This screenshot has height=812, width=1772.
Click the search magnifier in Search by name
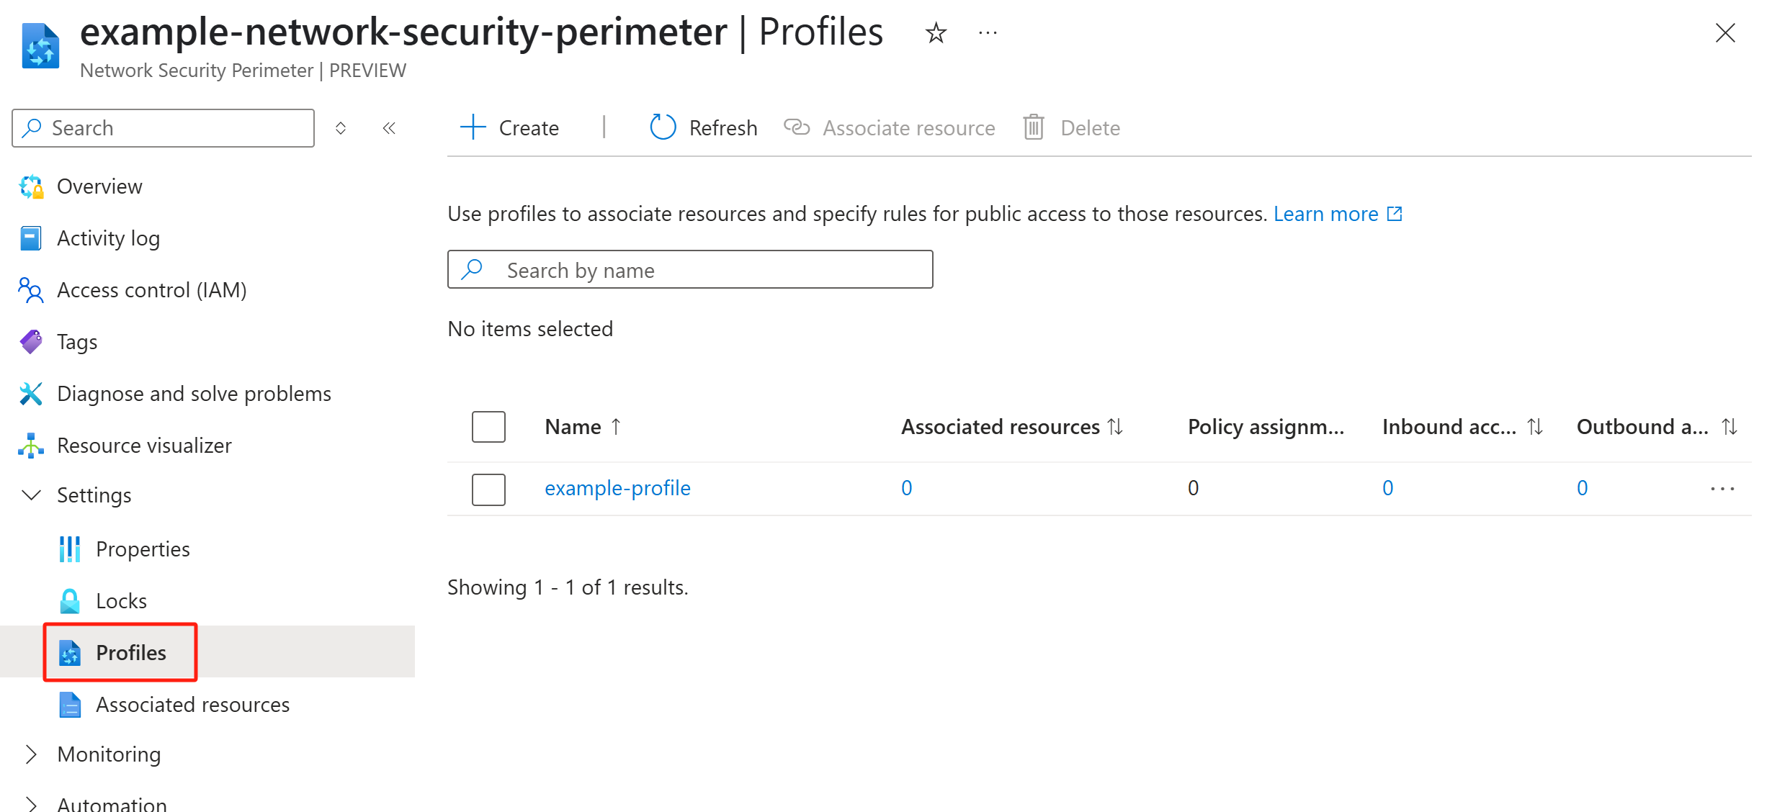coord(473,269)
